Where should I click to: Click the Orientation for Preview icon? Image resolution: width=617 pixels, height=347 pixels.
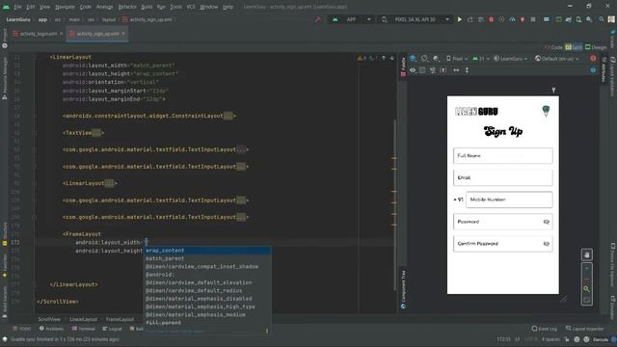(x=424, y=58)
